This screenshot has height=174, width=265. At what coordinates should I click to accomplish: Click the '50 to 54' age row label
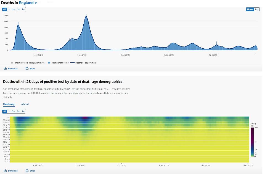[x=6, y=137]
